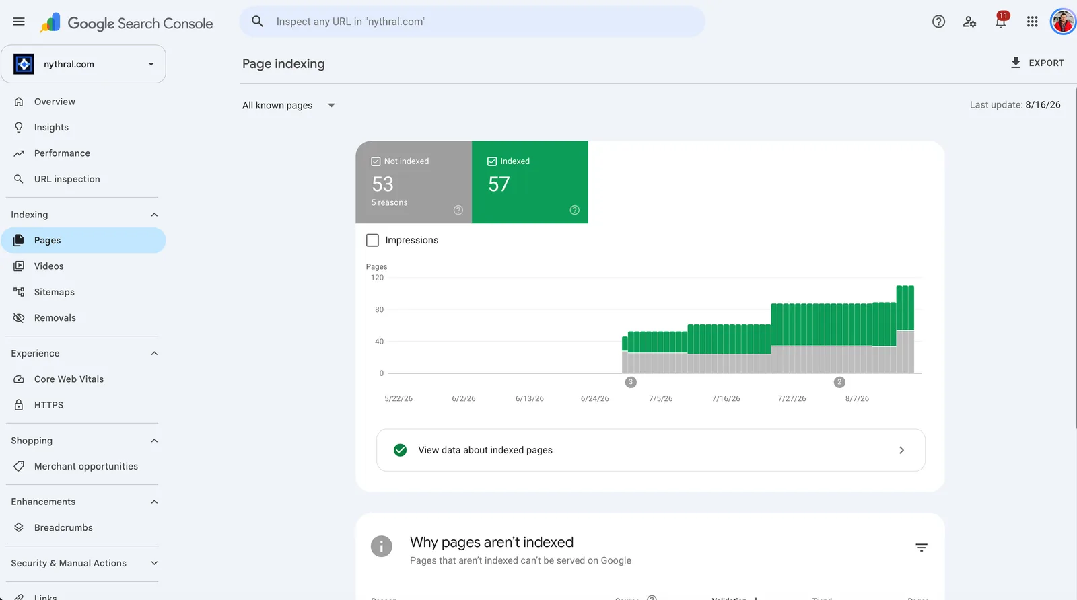This screenshot has height=600, width=1077.
Task: Toggle the Not indexed checkbox
Action: point(376,161)
